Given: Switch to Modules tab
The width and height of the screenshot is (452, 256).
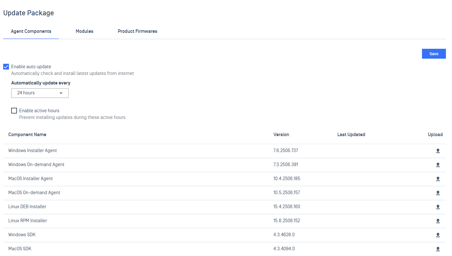Looking at the screenshot, I should [x=84, y=31].
